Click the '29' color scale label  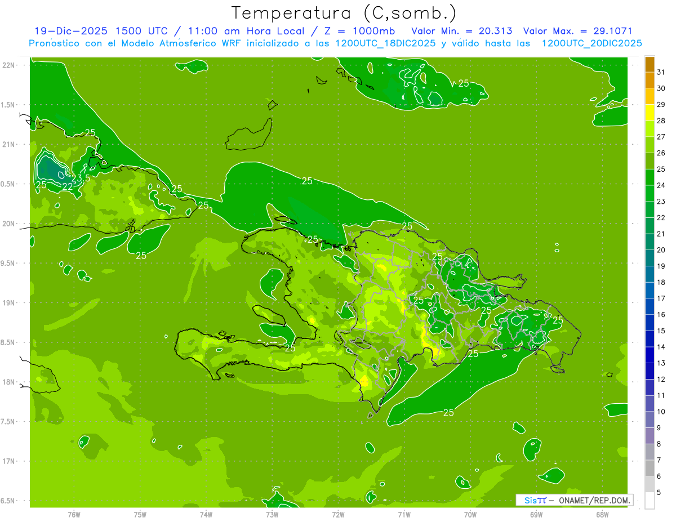click(x=661, y=104)
